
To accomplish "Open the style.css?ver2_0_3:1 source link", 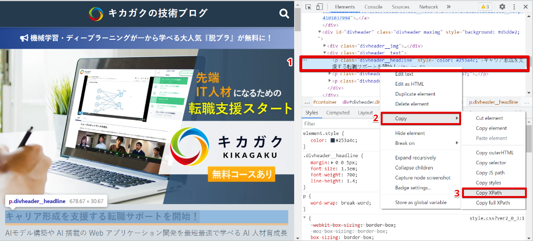I will tap(497, 218).
